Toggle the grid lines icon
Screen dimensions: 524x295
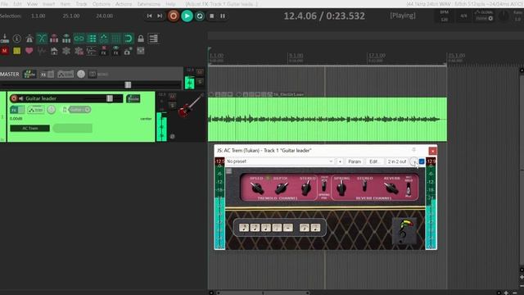pyautogui.click(x=116, y=39)
